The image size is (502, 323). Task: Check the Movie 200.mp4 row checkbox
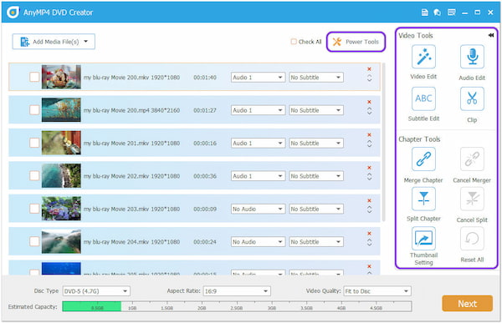click(x=34, y=110)
